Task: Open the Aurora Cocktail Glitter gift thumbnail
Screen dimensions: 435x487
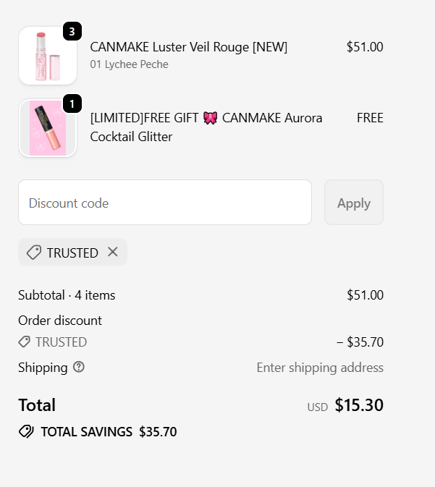Action: 47,128
